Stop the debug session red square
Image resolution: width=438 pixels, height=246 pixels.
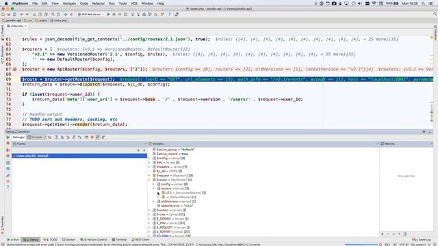[8, 143]
